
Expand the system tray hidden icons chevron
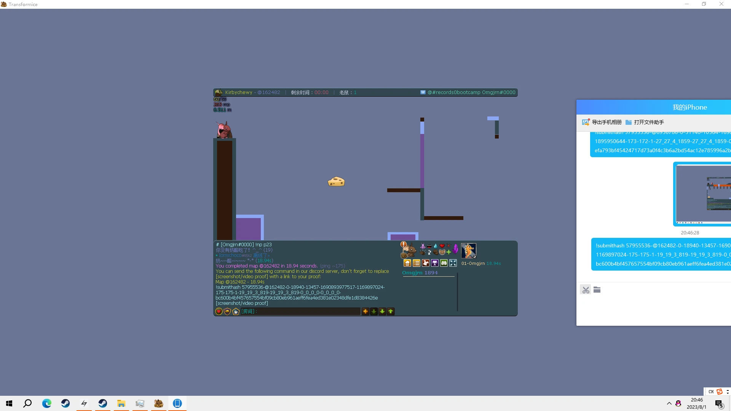(669, 403)
